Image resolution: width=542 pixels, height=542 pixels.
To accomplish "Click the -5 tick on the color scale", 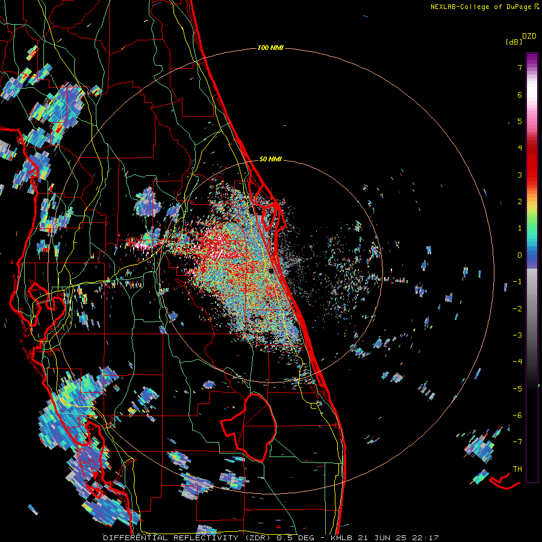I will coord(517,389).
